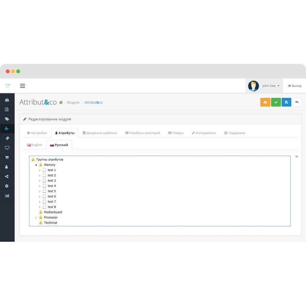306x306 pixels.
Task: Open the customers user icon in sidebar
Action: tap(6, 167)
